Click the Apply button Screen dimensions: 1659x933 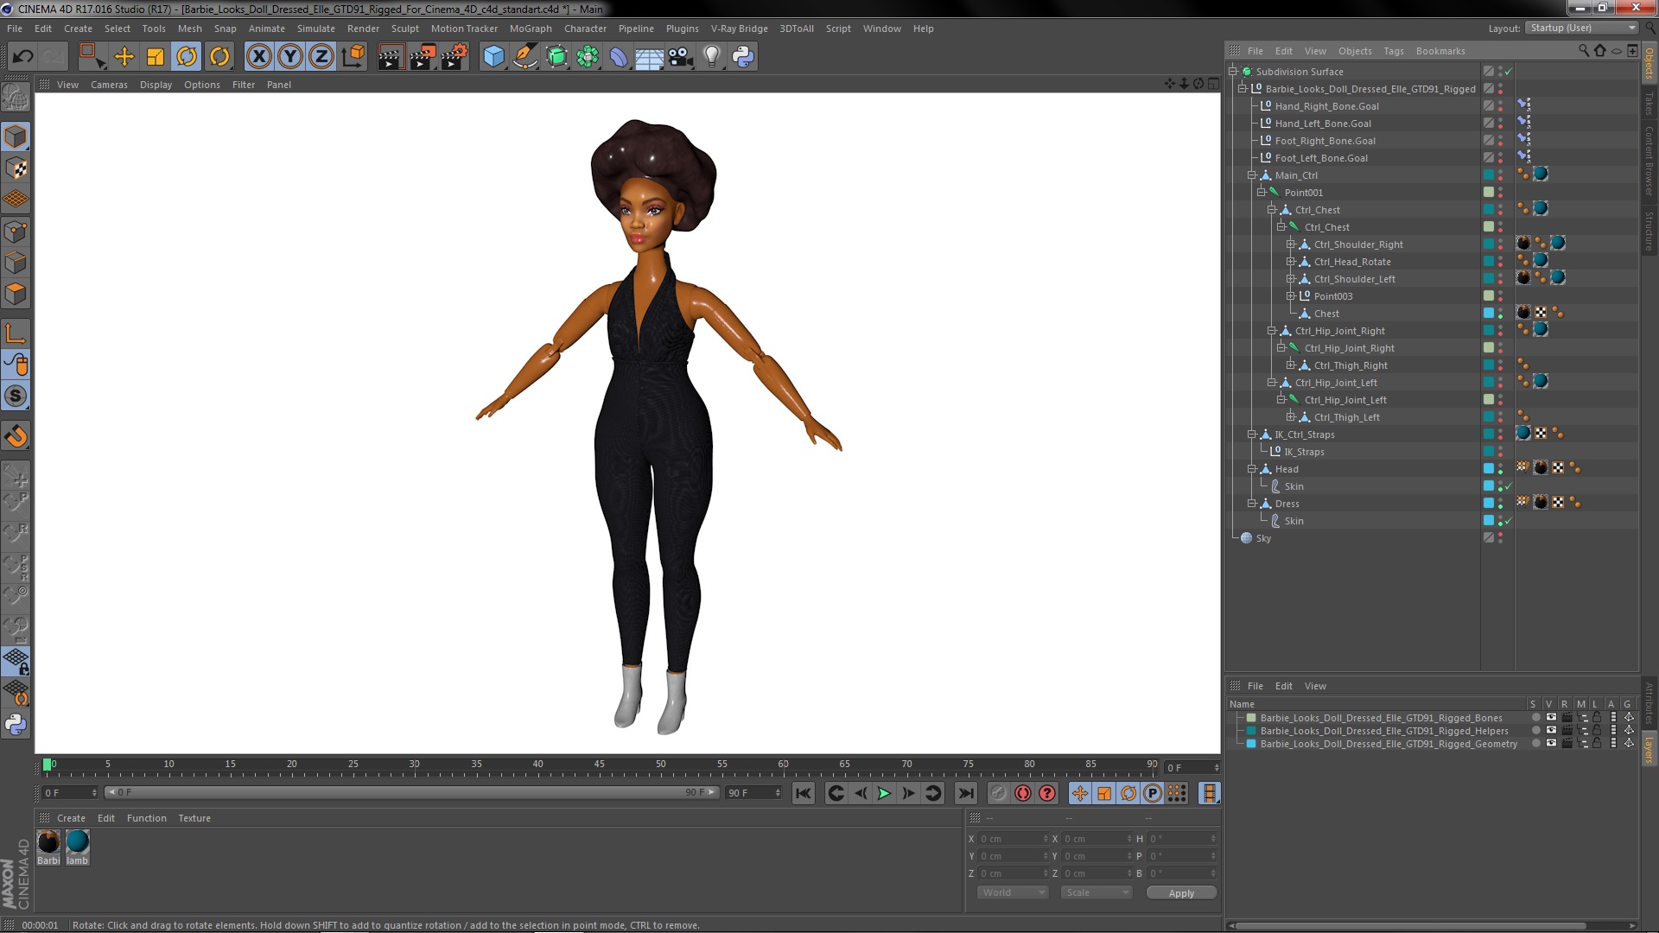1181,893
